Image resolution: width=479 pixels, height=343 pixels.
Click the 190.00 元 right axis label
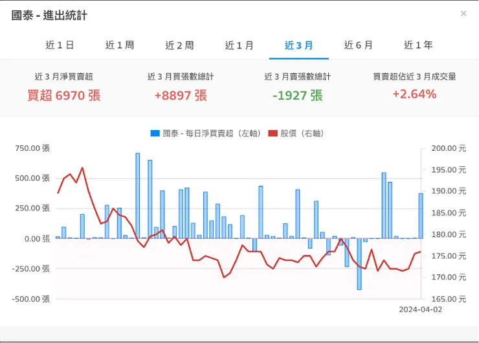pyautogui.click(x=449, y=191)
